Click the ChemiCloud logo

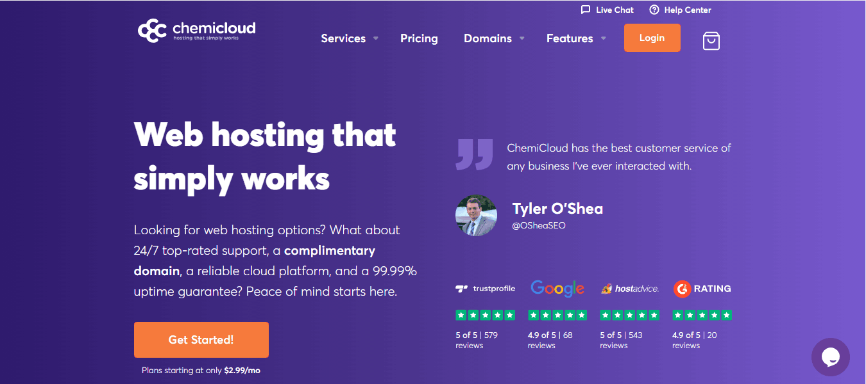coord(196,31)
